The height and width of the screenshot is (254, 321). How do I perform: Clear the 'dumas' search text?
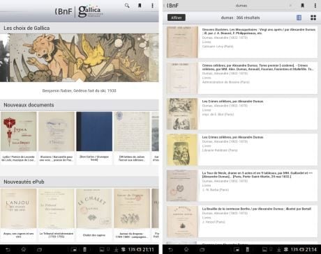coord(290,6)
